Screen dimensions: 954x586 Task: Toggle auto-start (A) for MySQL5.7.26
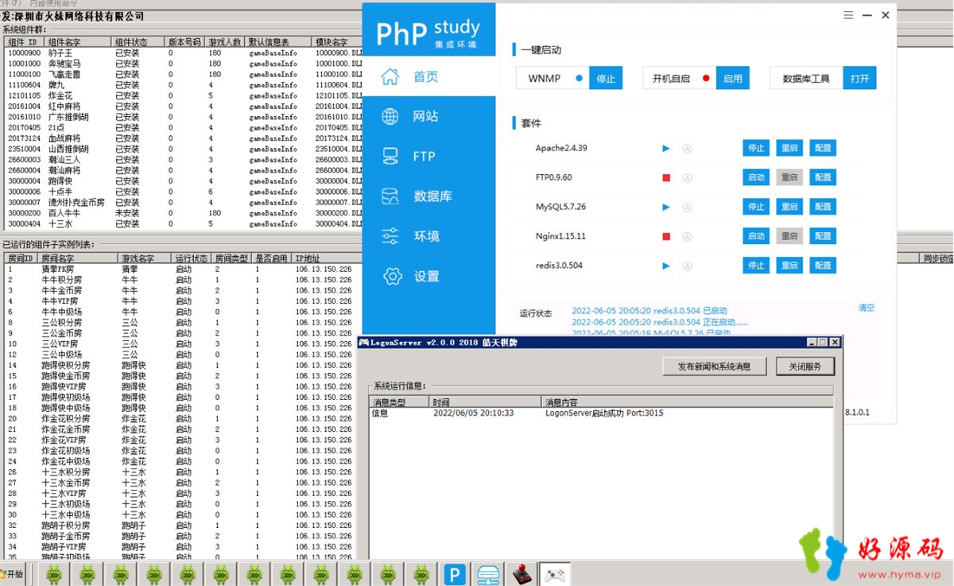[688, 207]
